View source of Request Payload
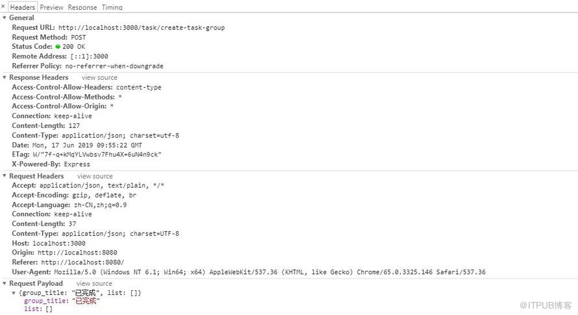 (94, 283)
